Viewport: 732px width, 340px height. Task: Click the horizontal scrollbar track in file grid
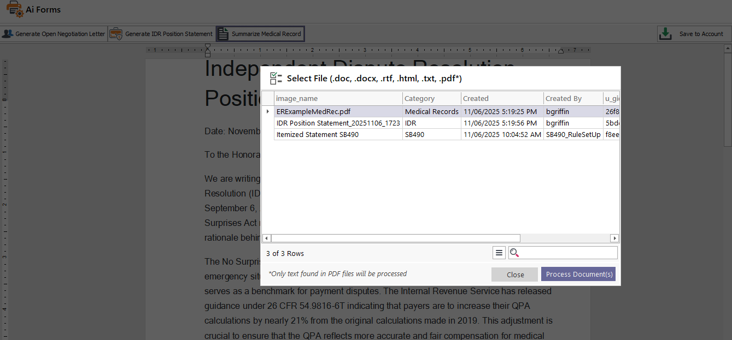pyautogui.click(x=563, y=238)
